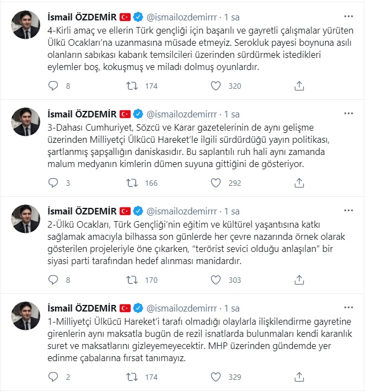Reply to the tweet starting with 4-Kirli amaç
The width and height of the screenshot is (366, 392).
[53, 86]
